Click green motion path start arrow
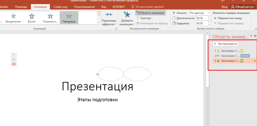 pos(98,75)
